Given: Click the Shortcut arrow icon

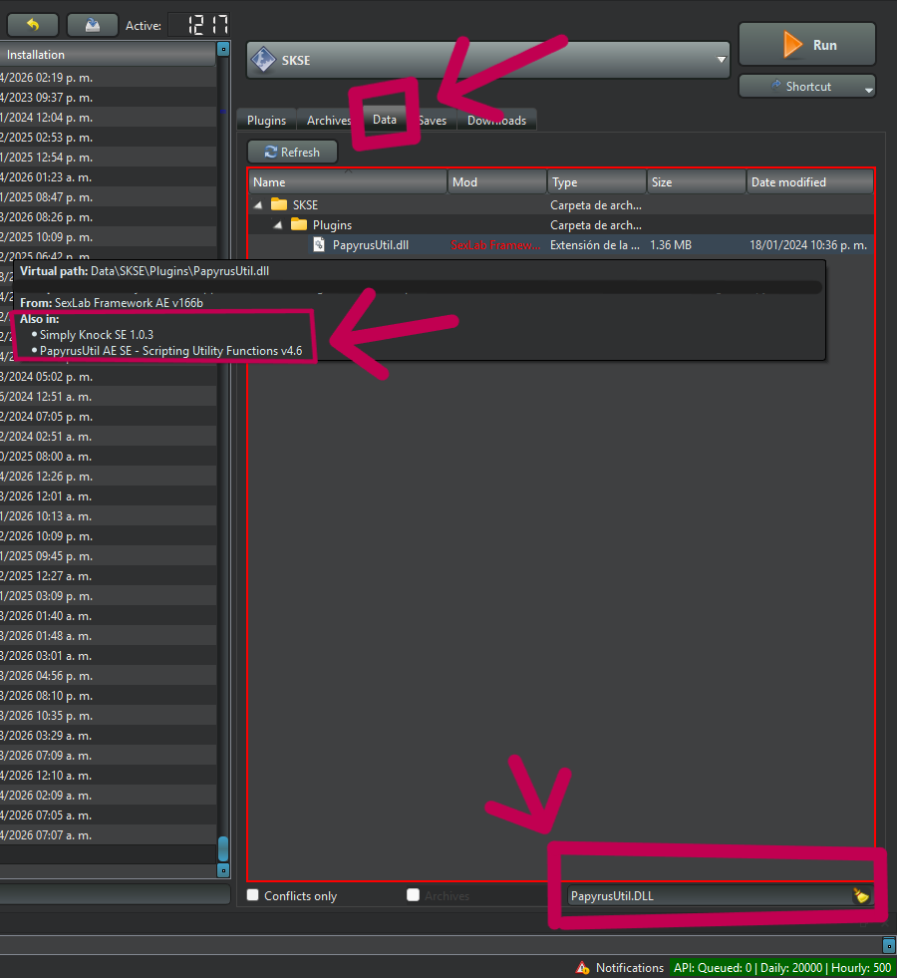Looking at the screenshot, I should 776,86.
